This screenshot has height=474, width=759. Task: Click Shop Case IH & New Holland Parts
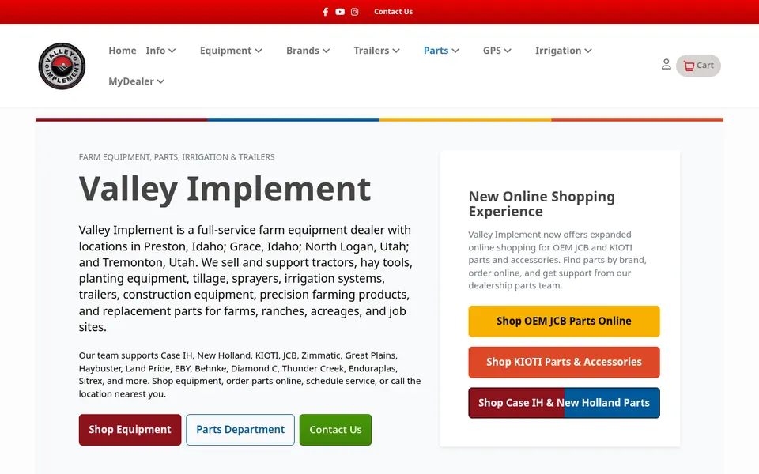(564, 402)
